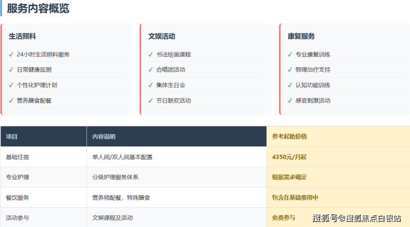The width and height of the screenshot is (410, 227).
Task: Select the checkmark before 专业康复训练
Action: [x=290, y=55]
